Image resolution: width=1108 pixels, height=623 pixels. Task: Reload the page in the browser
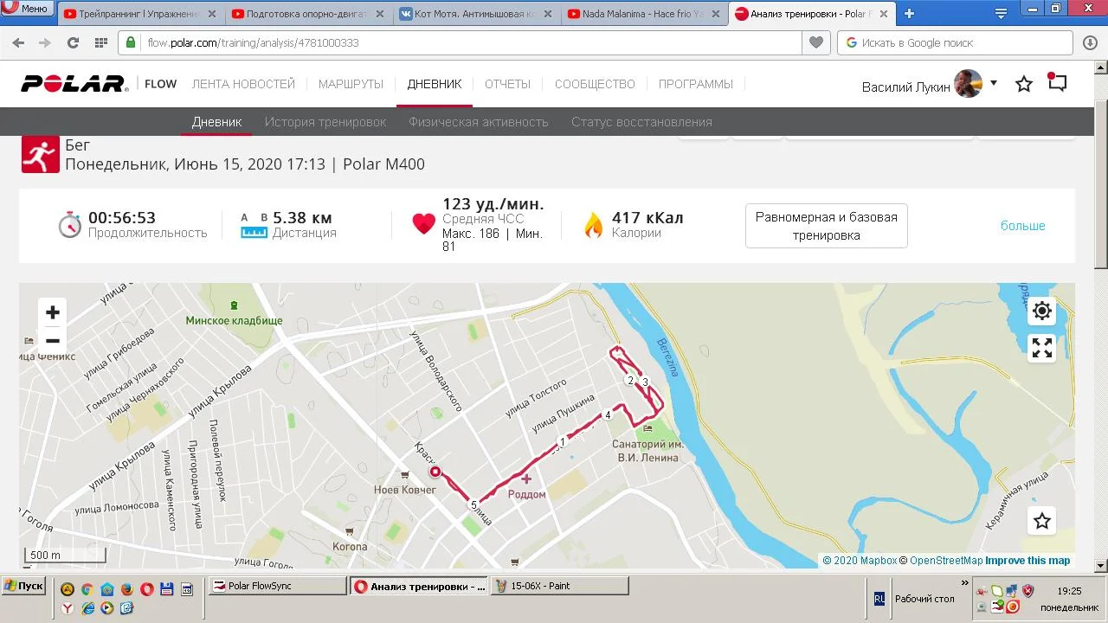(73, 42)
